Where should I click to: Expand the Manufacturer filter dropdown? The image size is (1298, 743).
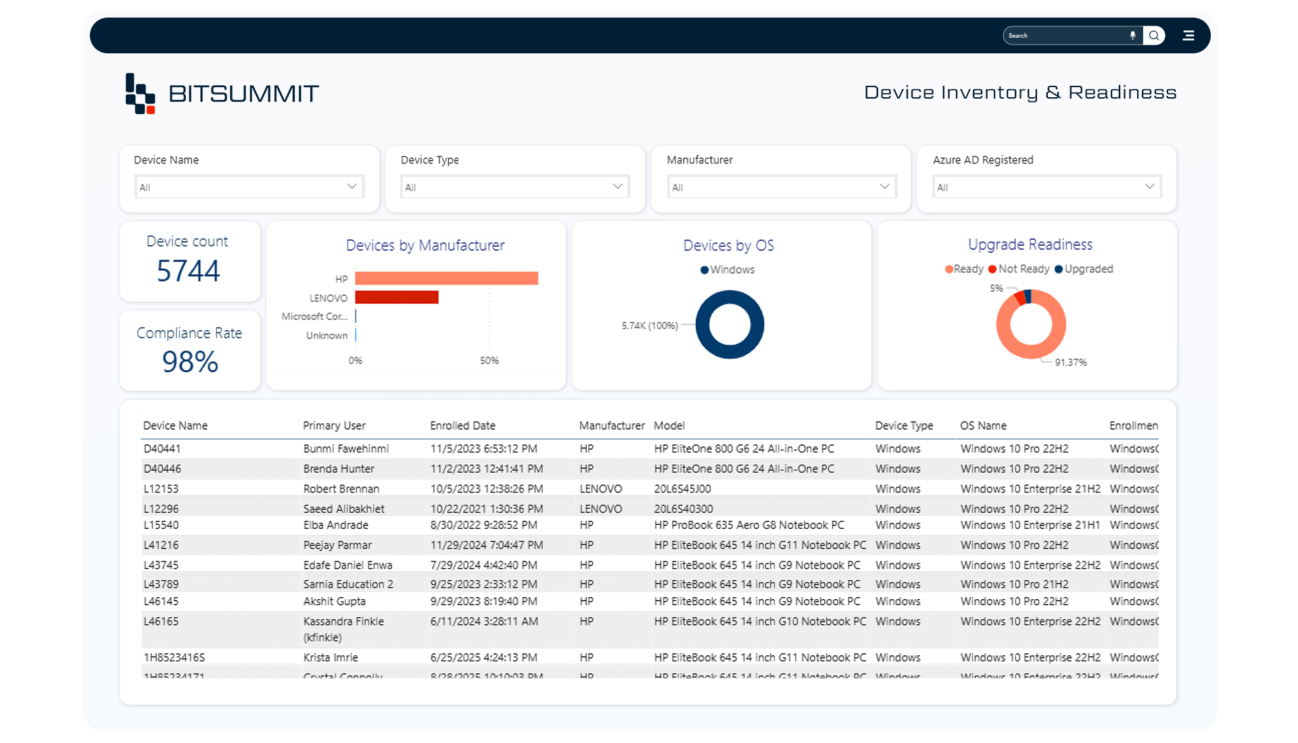pyautogui.click(x=884, y=187)
